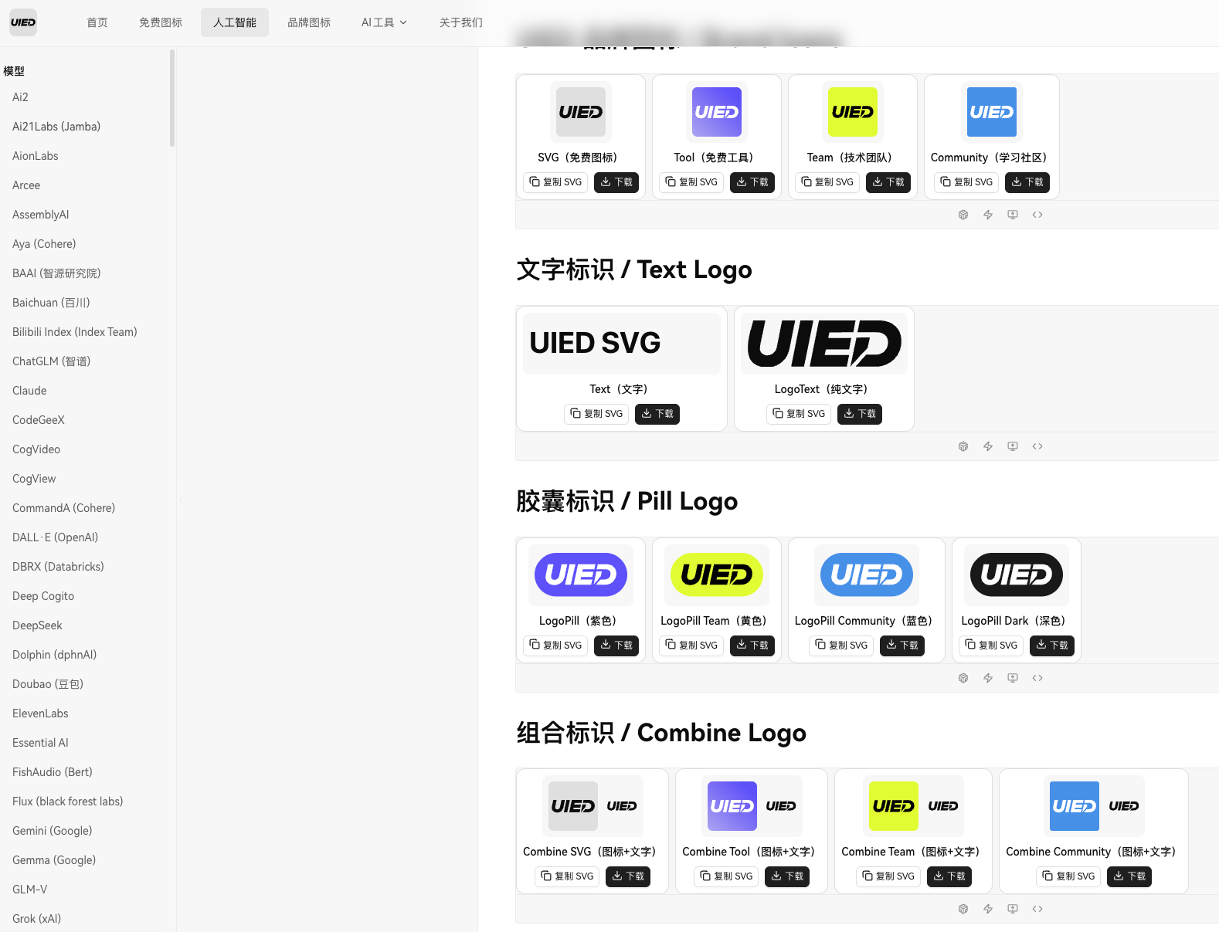The width and height of the screenshot is (1219, 932).
Task: Open CodeSandbox cube icon under the SVG（免费图标）card row
Action: [963, 215]
